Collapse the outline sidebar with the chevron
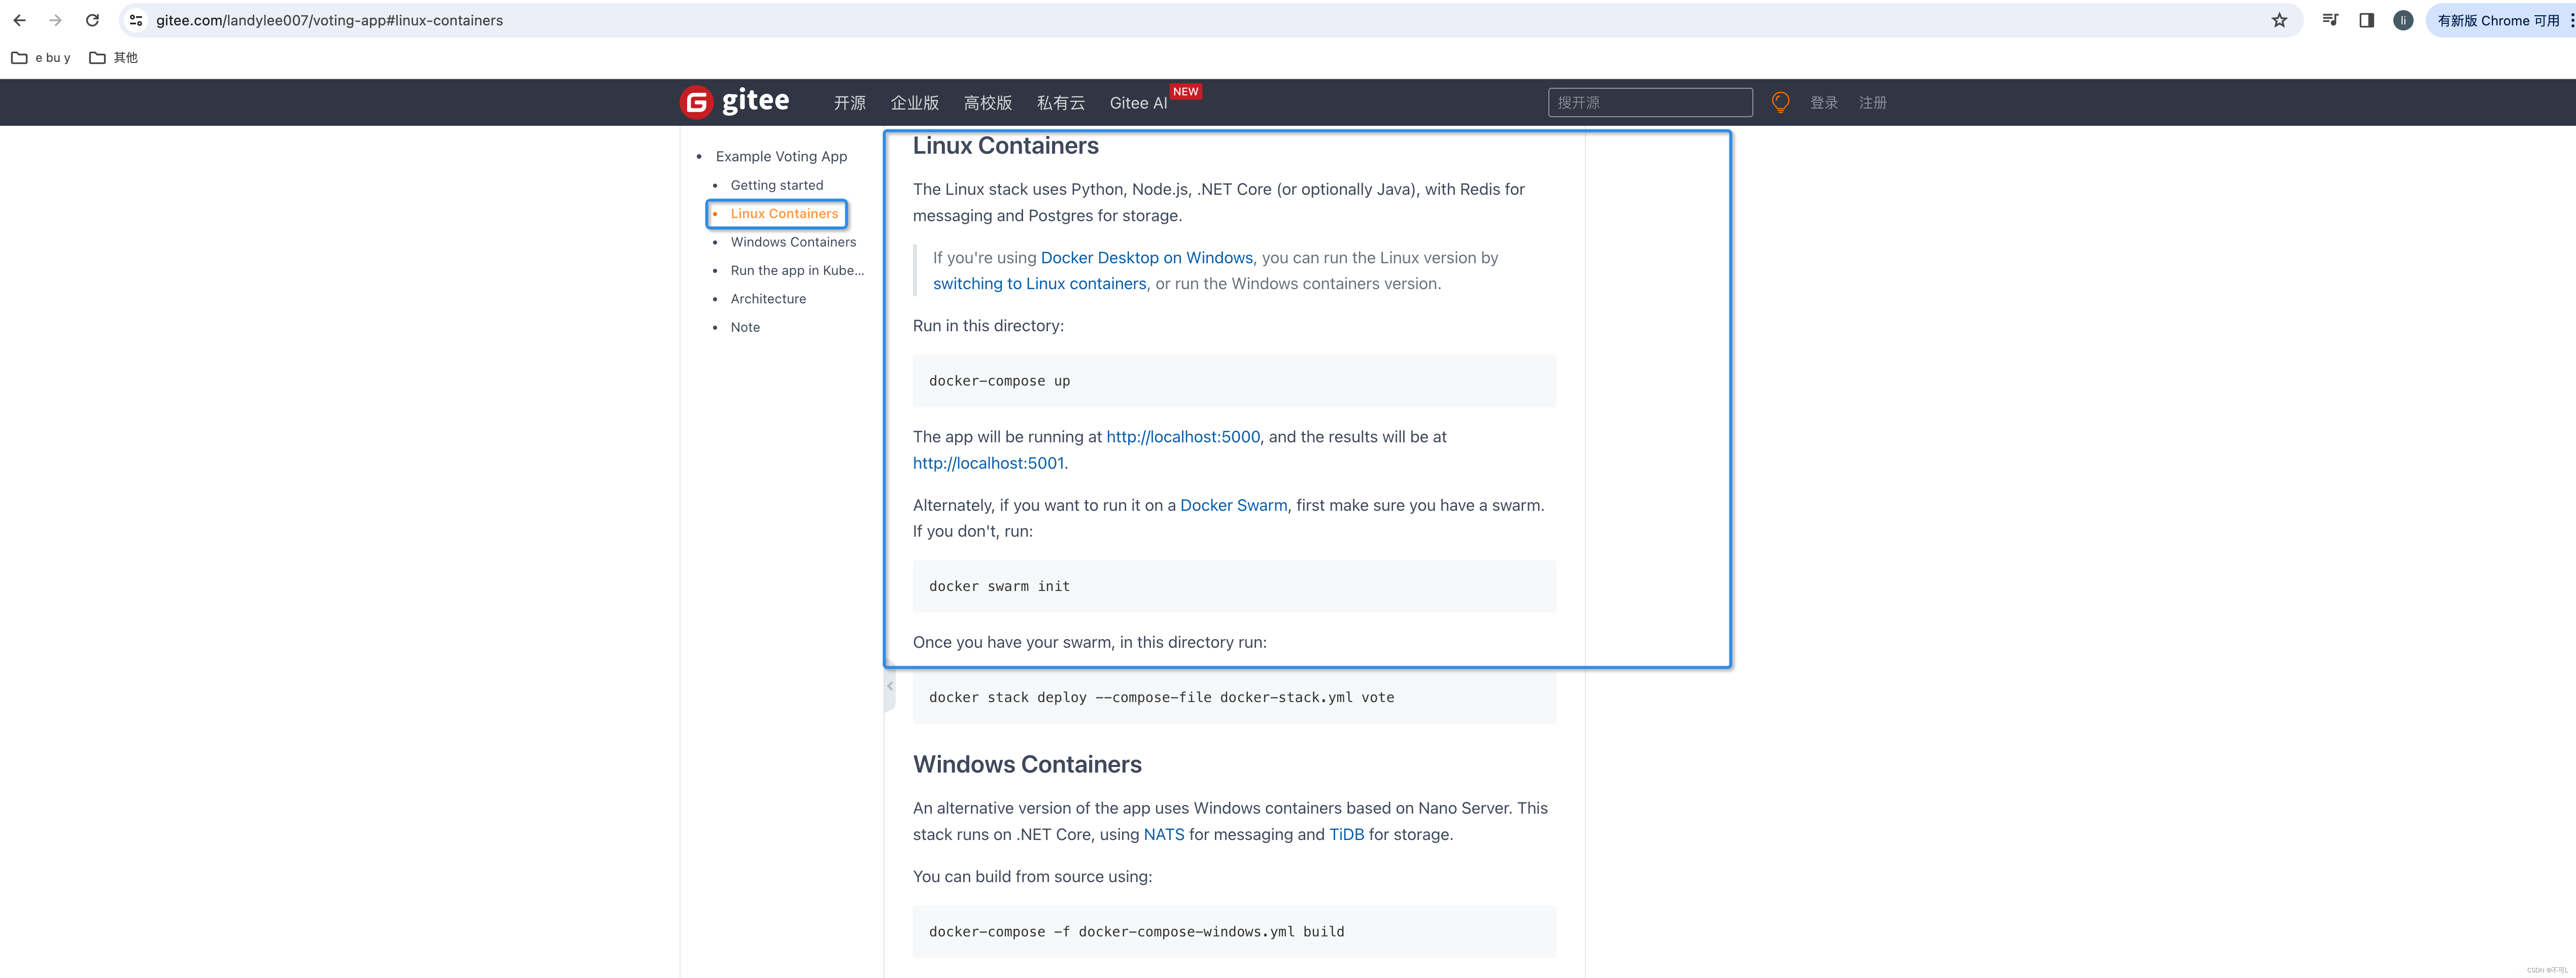 tap(889, 686)
